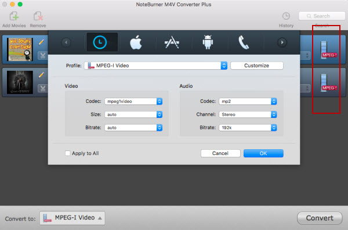The height and width of the screenshot is (230, 348).
Task: Click the stepper on the first movie row
Action: 307,55
